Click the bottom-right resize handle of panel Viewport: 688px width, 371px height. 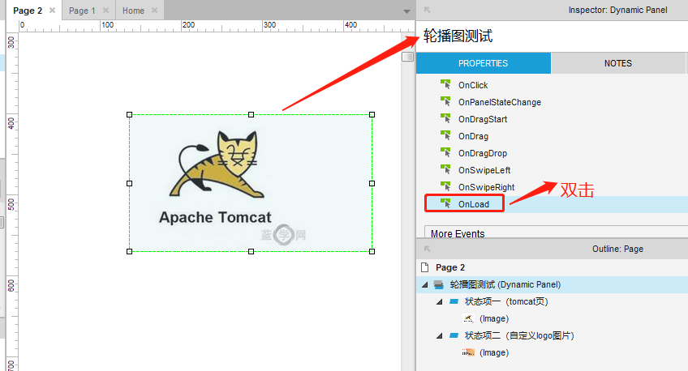tap(372, 251)
